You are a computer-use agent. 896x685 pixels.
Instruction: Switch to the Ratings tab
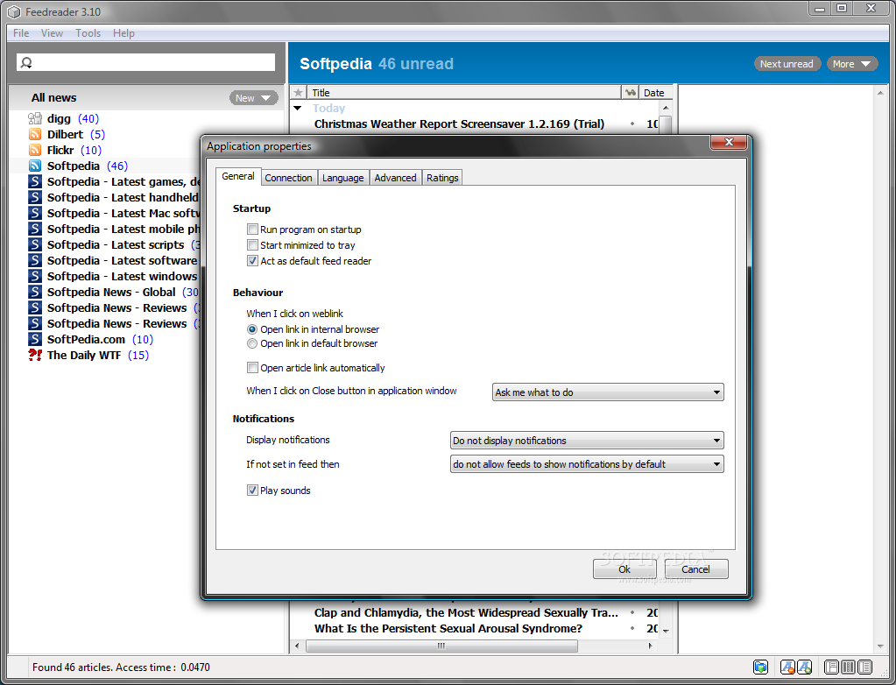tap(442, 178)
